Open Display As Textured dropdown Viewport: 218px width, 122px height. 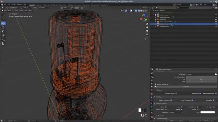pos(176,112)
